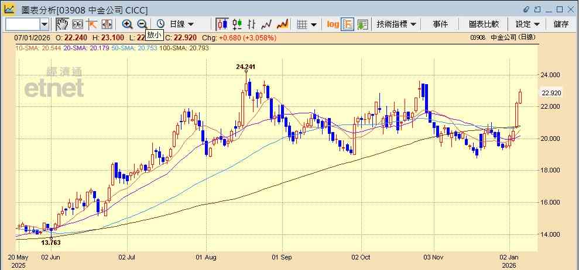This screenshot has width=579, height=270.
Task: Click the 24.000 price axis label
Action: pyautogui.click(x=550, y=75)
